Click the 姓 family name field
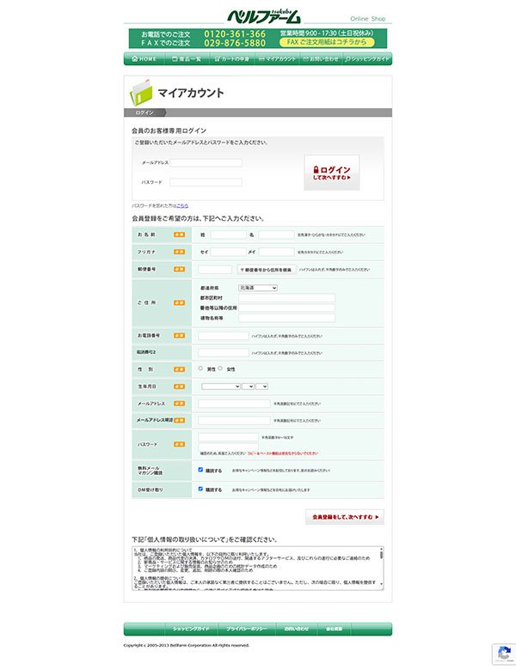The height and width of the screenshot is (669, 516). pyautogui.click(x=228, y=234)
